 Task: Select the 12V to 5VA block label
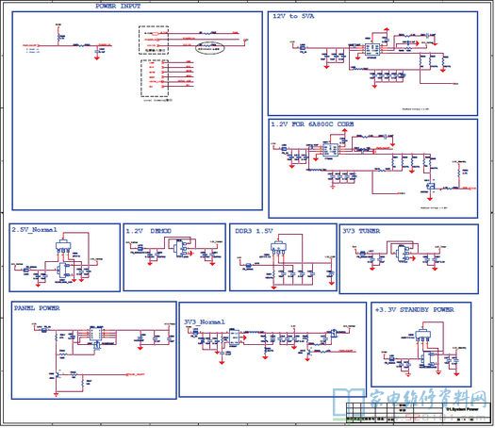pos(293,16)
